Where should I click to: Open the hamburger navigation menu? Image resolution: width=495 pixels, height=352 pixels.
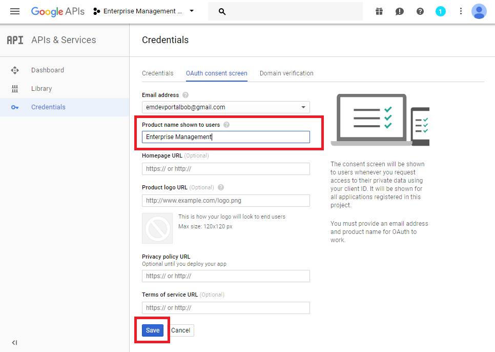[x=15, y=11]
